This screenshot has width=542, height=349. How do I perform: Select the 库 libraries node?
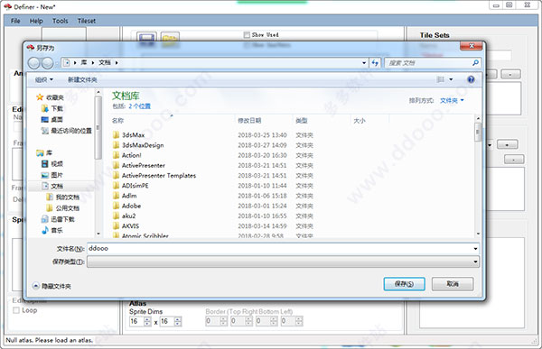[44, 152]
